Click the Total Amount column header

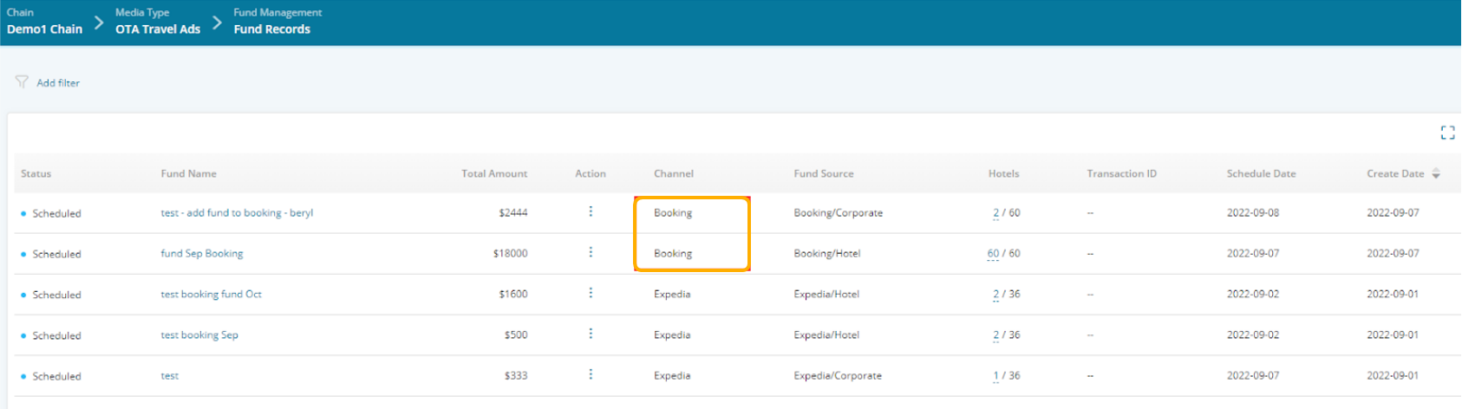(x=494, y=173)
